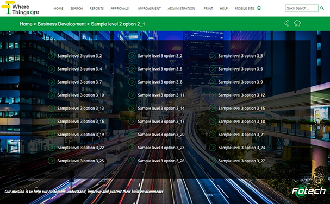Click the back arrow icon in green bar
The image size is (330, 204).
(287, 23)
